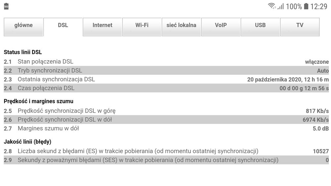Click the 5.0 dB noise margin value
Image resolution: width=331 pixels, height=186 pixels.
tap(321, 128)
